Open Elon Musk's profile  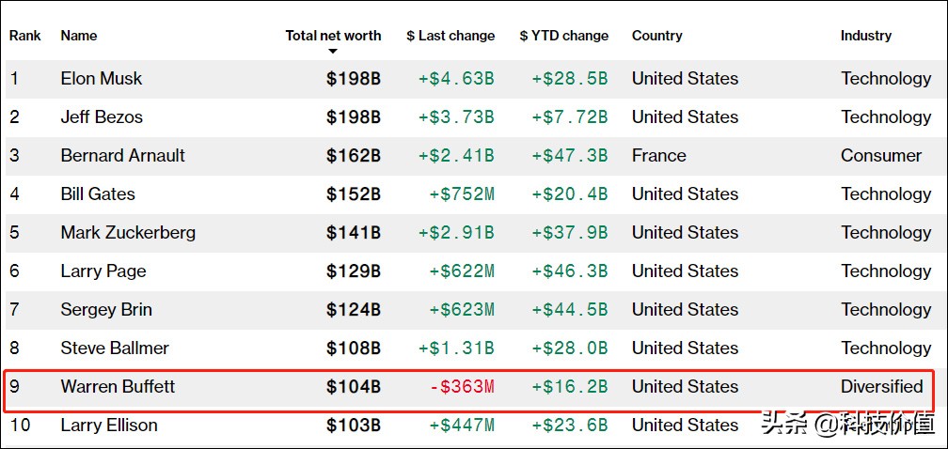click(102, 79)
